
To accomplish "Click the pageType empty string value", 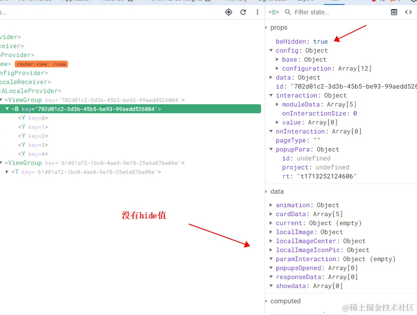I will click(x=316, y=139).
